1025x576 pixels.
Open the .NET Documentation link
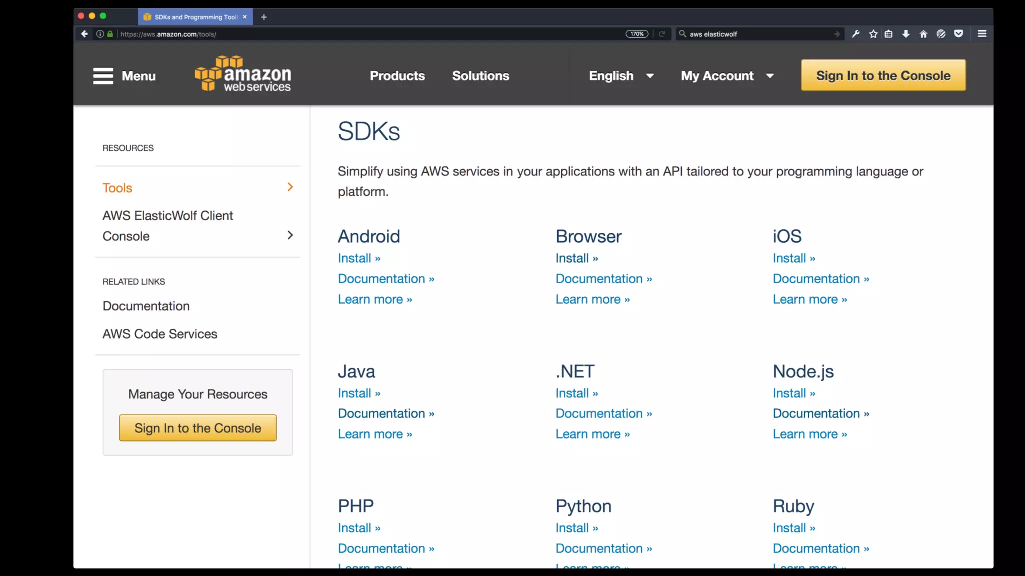click(x=604, y=413)
